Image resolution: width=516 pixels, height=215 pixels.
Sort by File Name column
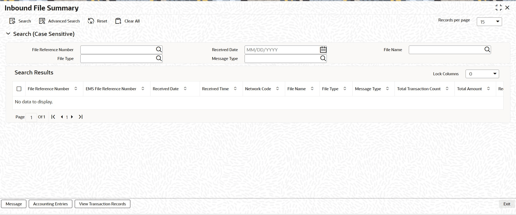point(312,89)
